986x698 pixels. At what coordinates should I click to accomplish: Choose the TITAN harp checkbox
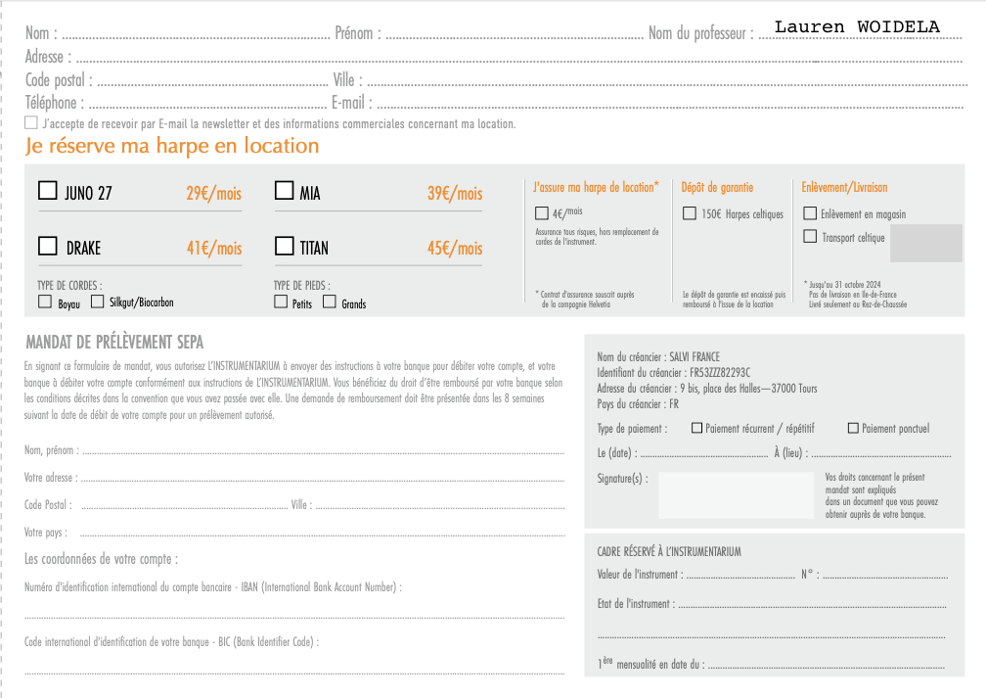[x=284, y=246]
